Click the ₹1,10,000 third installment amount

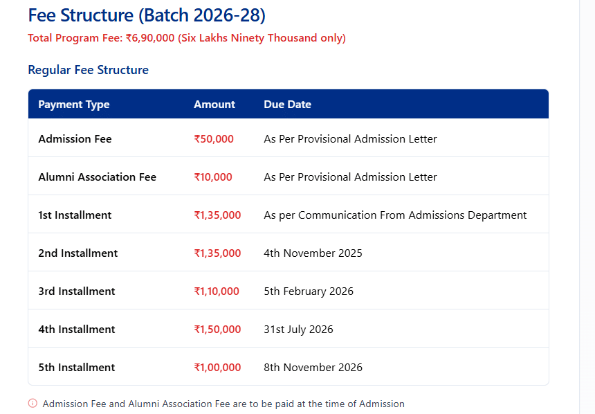point(217,291)
